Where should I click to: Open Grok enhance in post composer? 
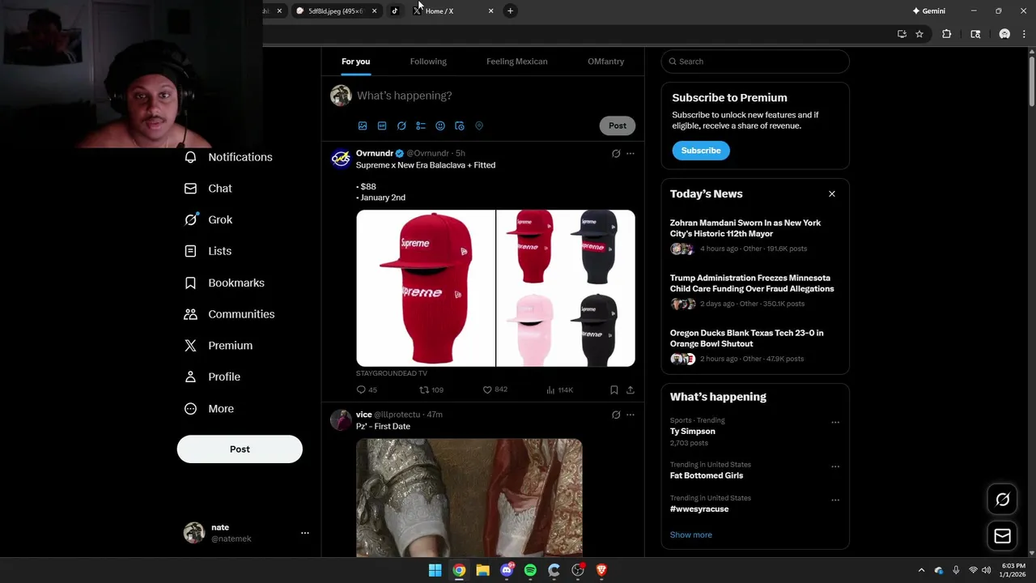(x=401, y=126)
